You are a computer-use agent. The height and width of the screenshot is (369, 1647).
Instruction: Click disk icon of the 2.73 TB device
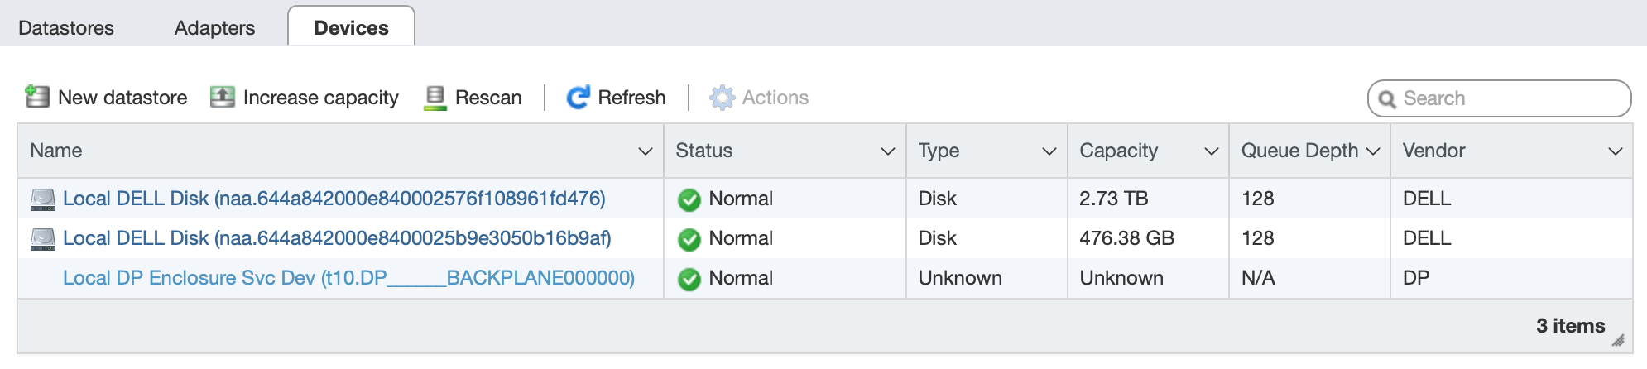[x=43, y=199]
